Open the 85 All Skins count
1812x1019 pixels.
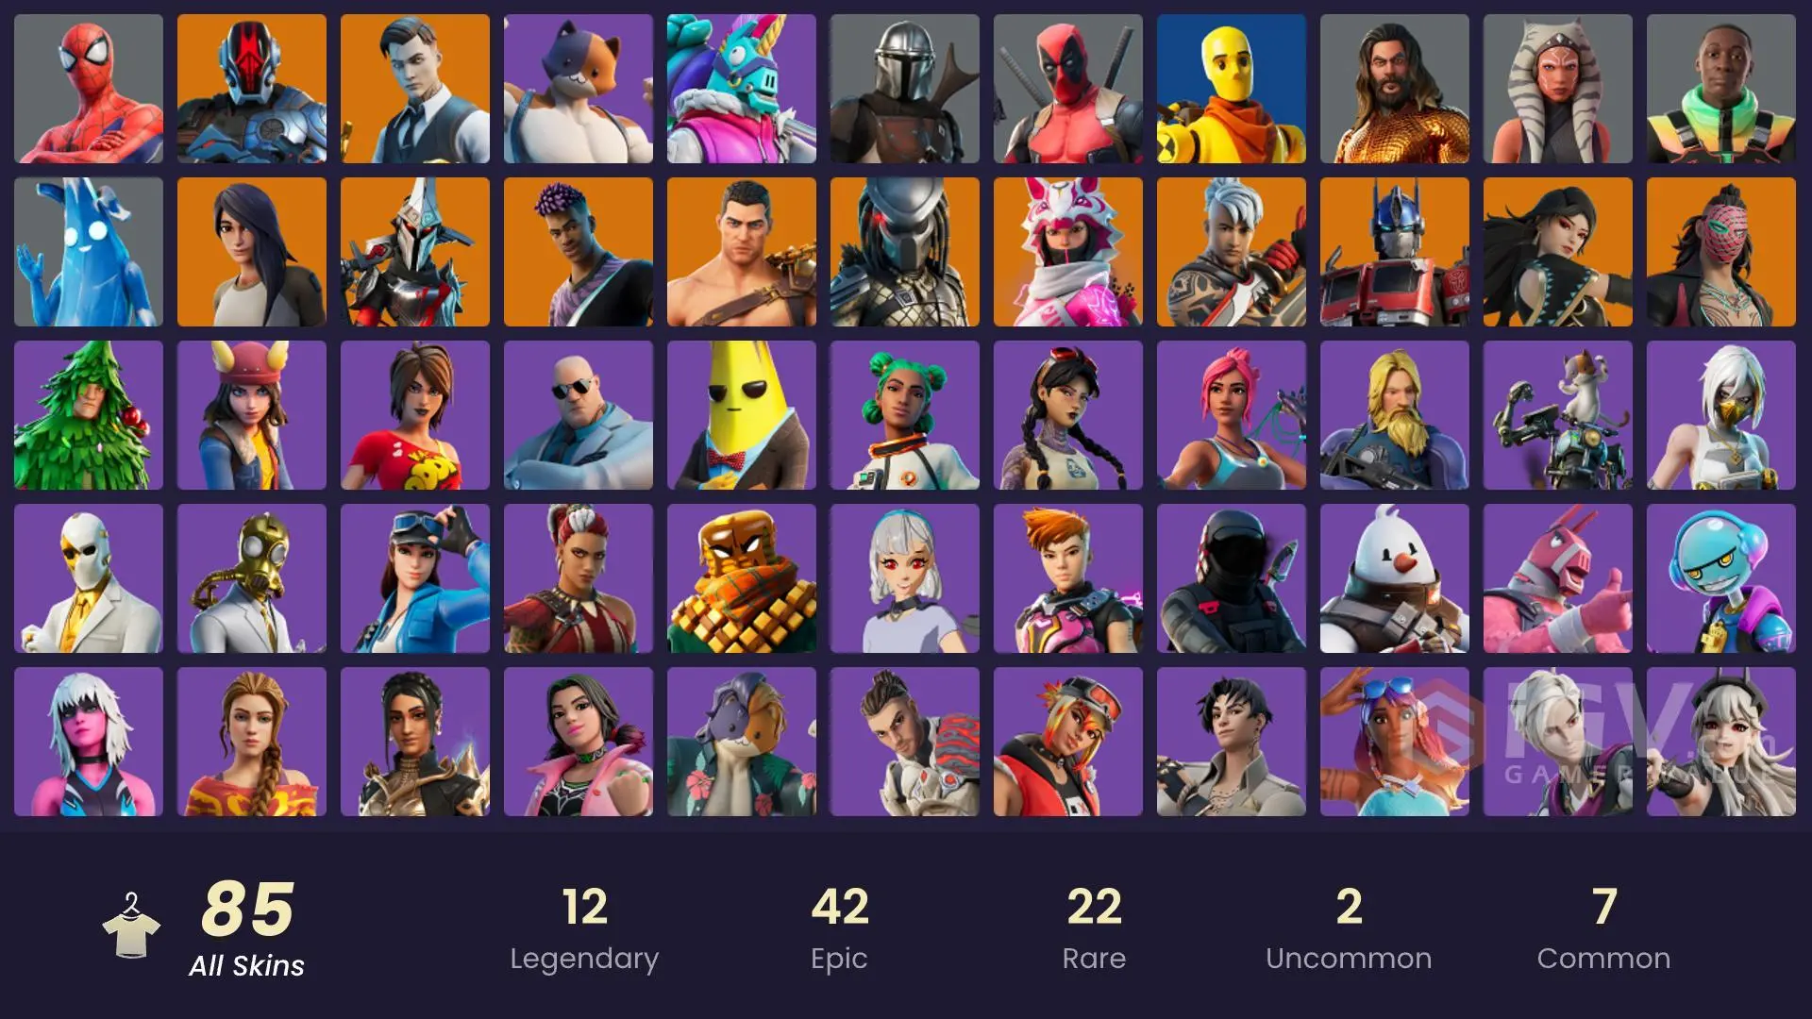(x=247, y=927)
